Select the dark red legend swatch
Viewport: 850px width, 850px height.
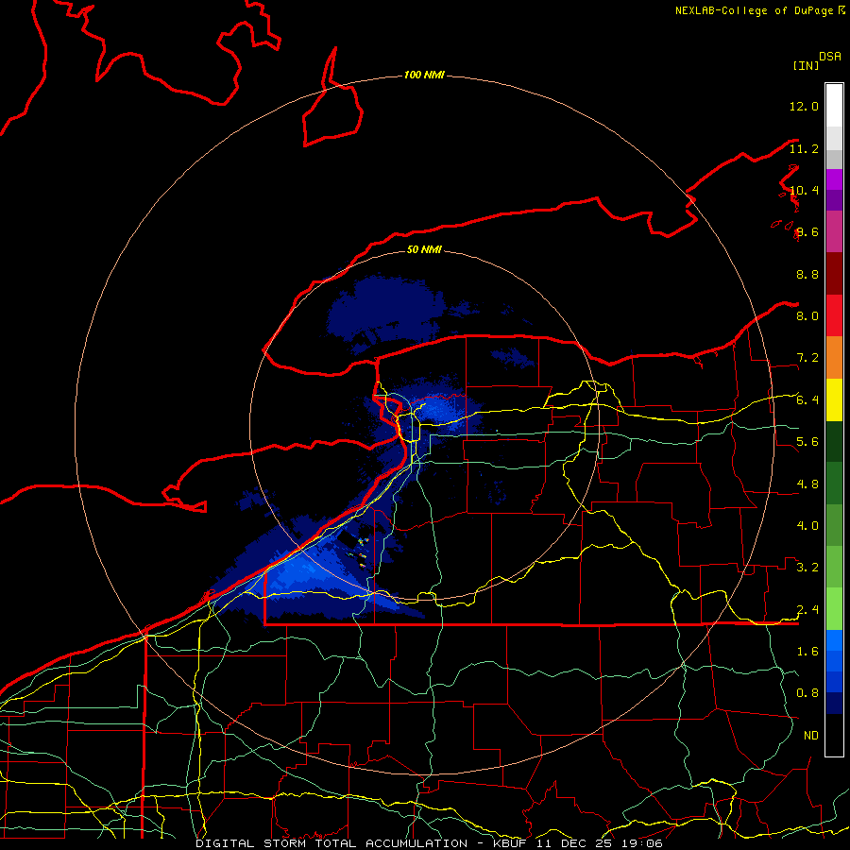tap(834, 274)
